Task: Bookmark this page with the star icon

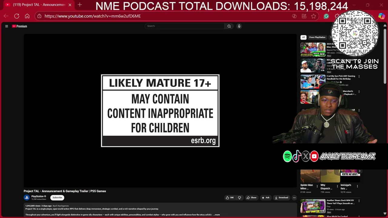Action: 314,16
